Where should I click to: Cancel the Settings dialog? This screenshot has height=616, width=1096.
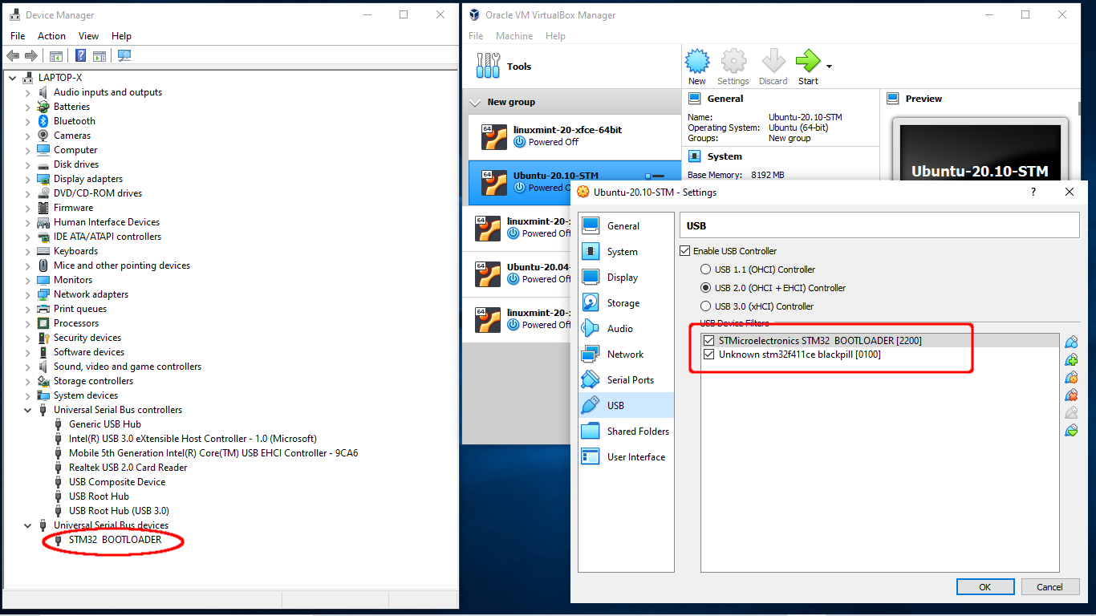coord(1049,586)
